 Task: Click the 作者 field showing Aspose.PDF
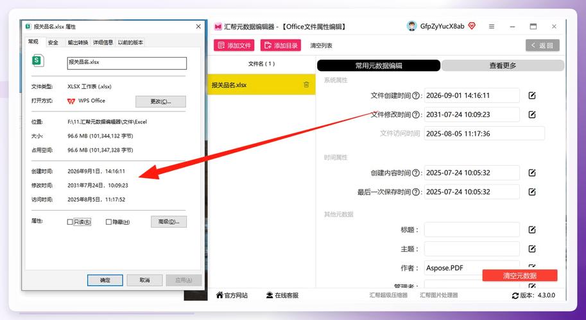click(x=472, y=268)
